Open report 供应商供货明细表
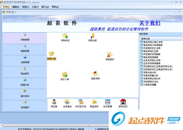183x130 pixels. click(x=150, y=54)
